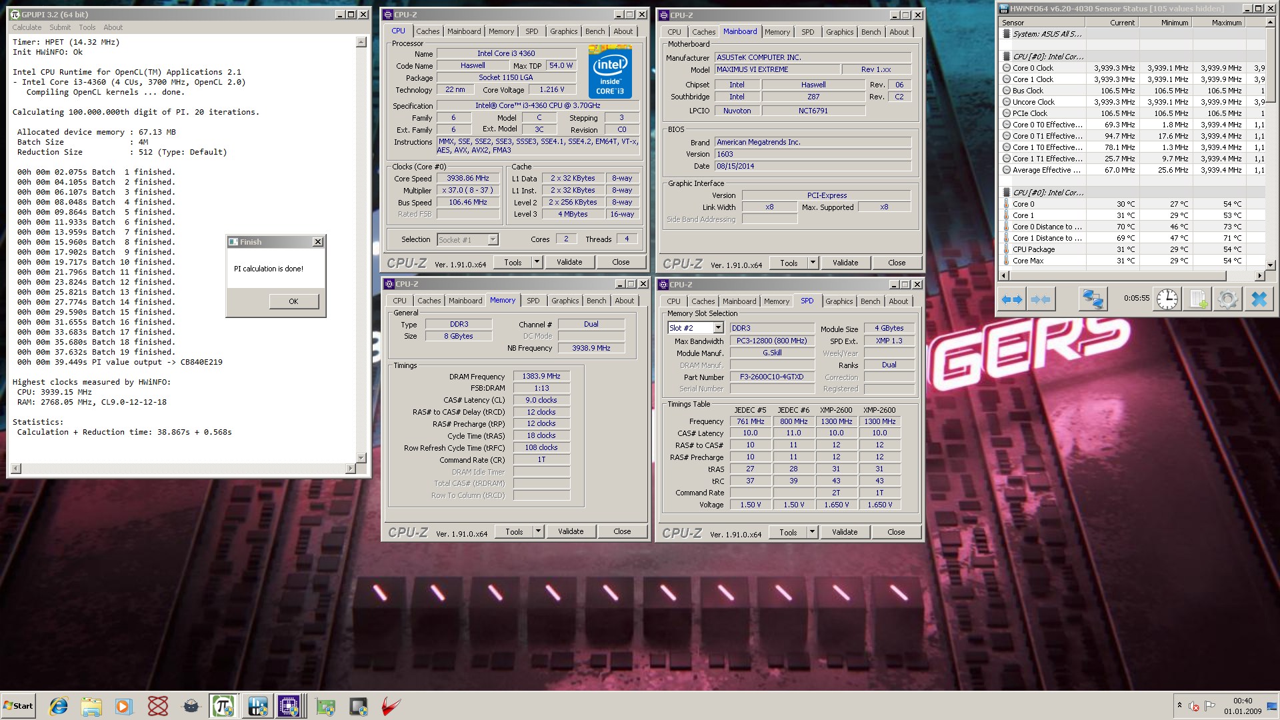The height and width of the screenshot is (720, 1280).
Task: Switch to SPD tab in Memory window
Action: pyautogui.click(x=533, y=301)
